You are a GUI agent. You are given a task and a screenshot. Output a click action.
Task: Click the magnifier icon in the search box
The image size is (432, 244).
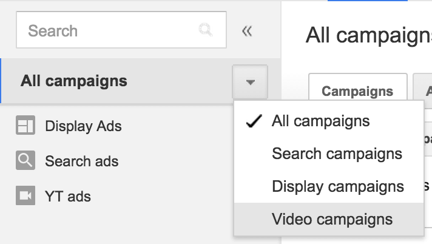pyautogui.click(x=206, y=30)
